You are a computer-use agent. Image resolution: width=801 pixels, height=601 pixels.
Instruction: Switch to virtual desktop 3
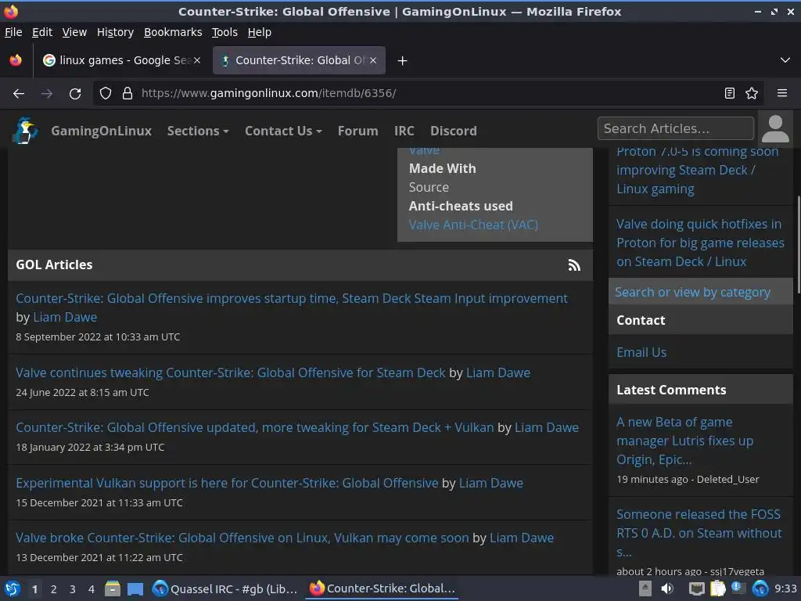[x=73, y=589]
